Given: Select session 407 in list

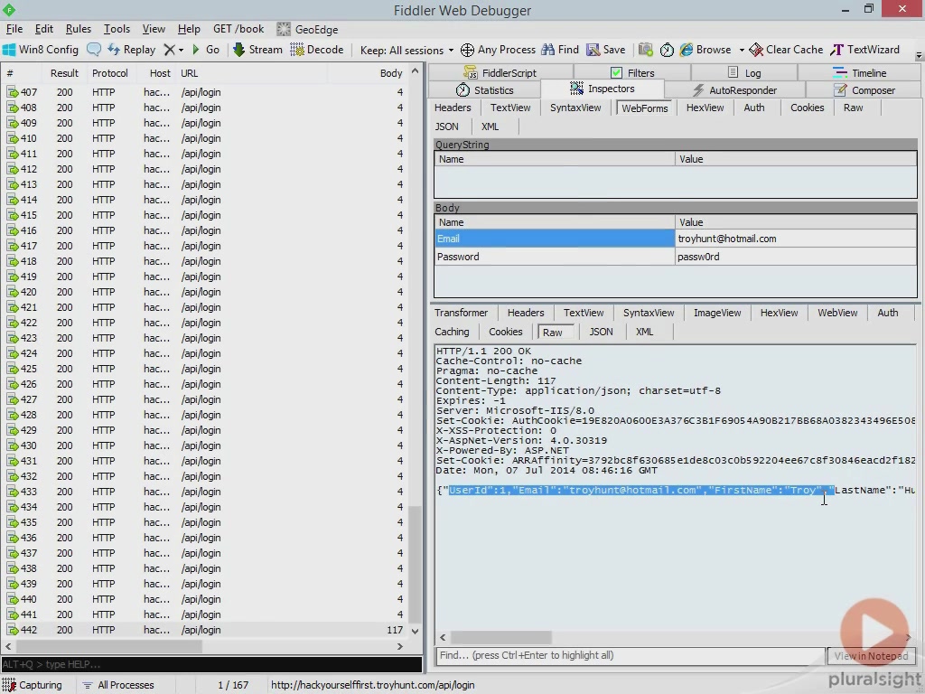Looking at the screenshot, I should point(205,93).
